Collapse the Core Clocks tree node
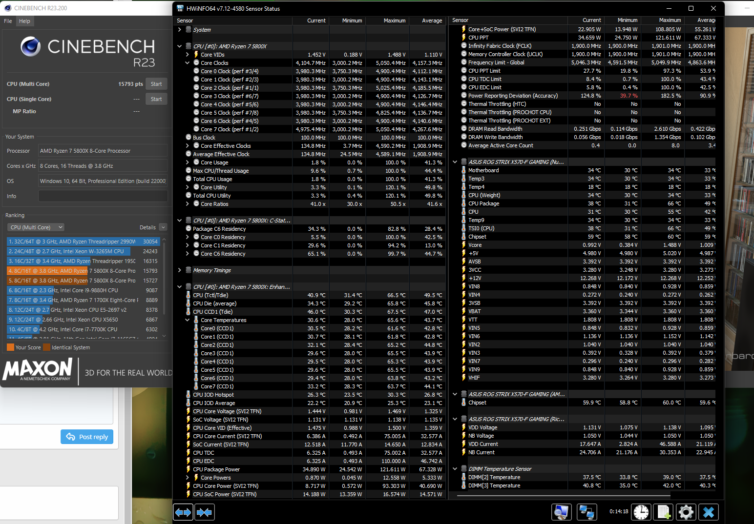Screen dimensions: 754x524 [x=188, y=63]
